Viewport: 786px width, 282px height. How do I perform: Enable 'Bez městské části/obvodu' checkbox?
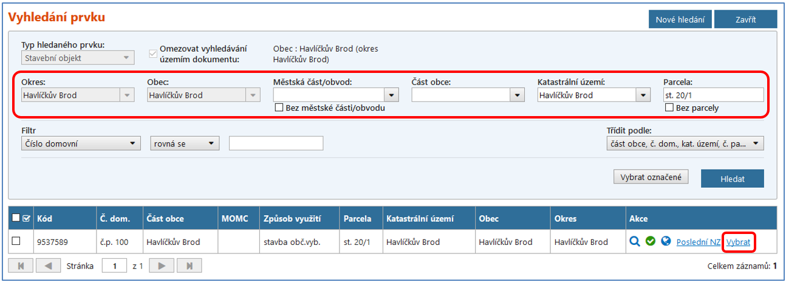pos(279,108)
